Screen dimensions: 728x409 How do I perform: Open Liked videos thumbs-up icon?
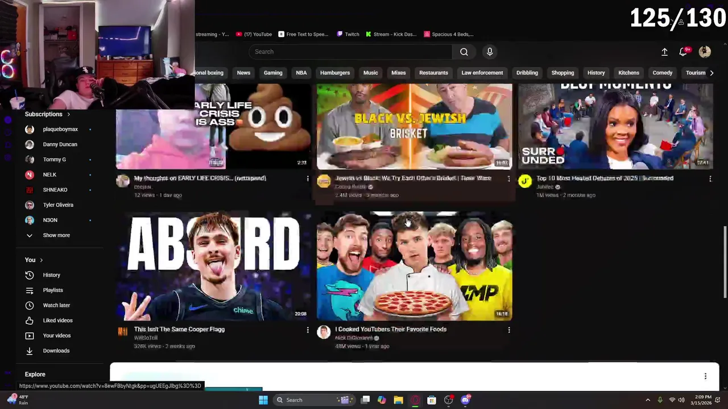click(30, 320)
